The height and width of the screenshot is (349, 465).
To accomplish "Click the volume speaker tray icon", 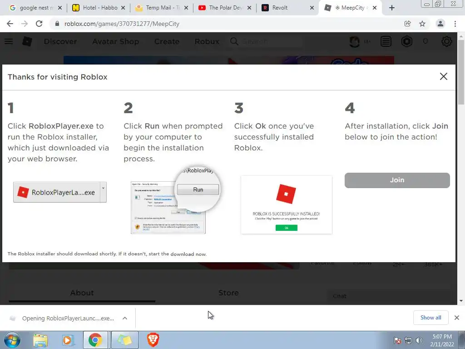I will (x=419, y=340).
